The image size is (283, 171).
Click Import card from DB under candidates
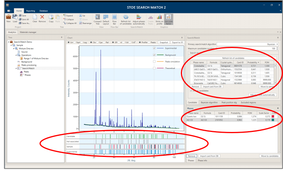pyautogui.click(x=212, y=87)
